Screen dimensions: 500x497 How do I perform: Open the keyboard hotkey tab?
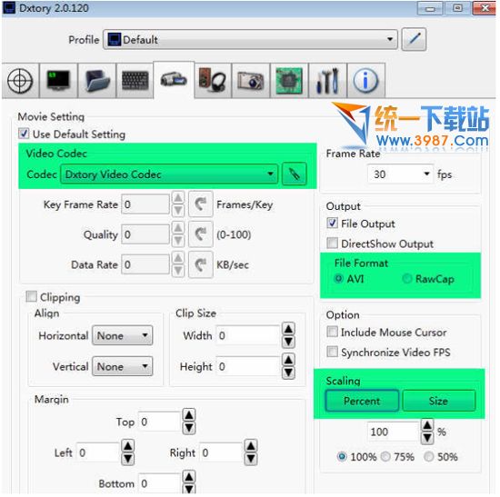point(135,80)
